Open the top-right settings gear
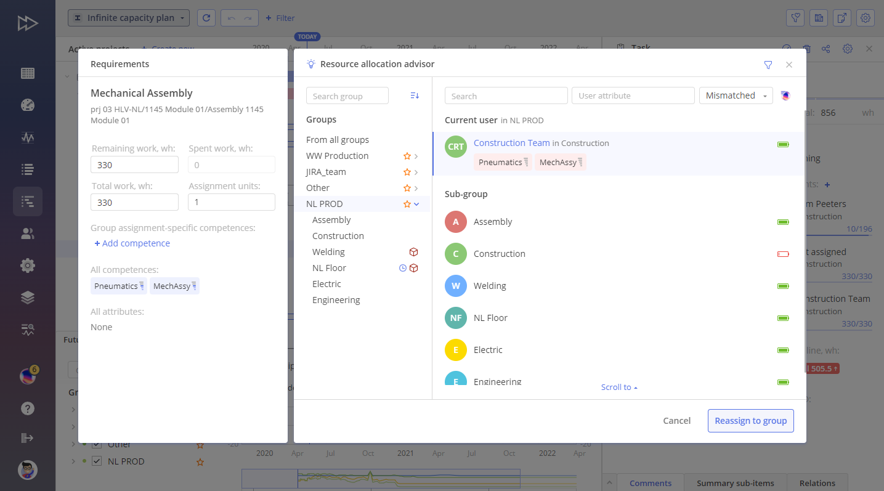The width and height of the screenshot is (884, 491). [866, 18]
